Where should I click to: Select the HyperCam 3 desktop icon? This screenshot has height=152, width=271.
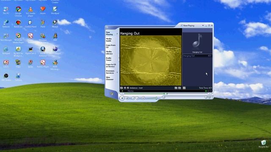[x=30, y=51]
